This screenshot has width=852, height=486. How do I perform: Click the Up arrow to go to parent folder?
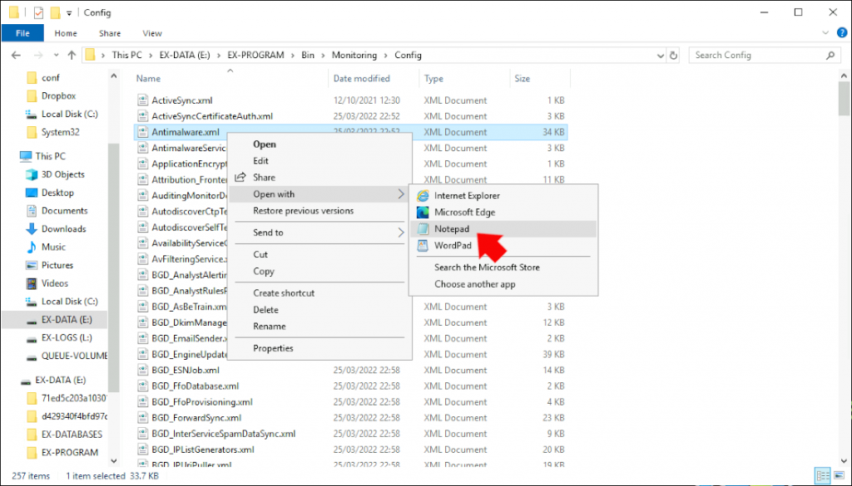tap(72, 55)
